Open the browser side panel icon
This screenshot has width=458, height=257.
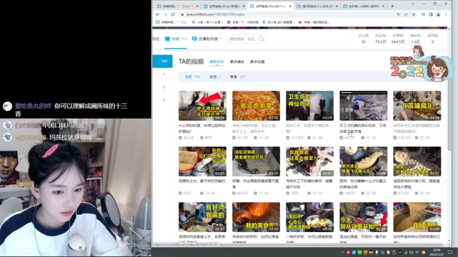coord(431,15)
